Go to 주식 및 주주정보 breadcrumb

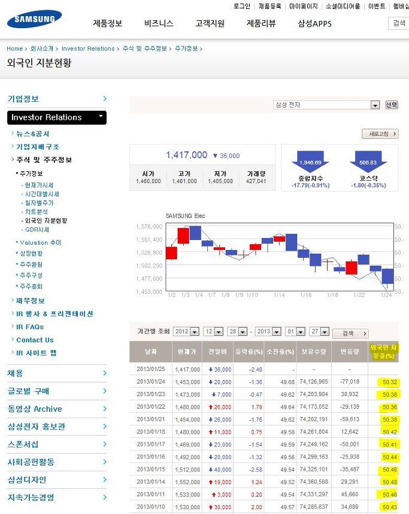(x=145, y=48)
